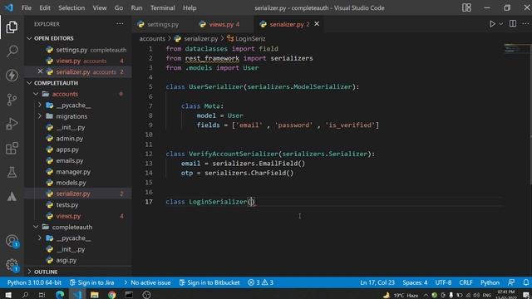Screen dimensions: 532x299
Task: Open Microsoft Edge from the taskbar
Action: [x=60, y=294]
